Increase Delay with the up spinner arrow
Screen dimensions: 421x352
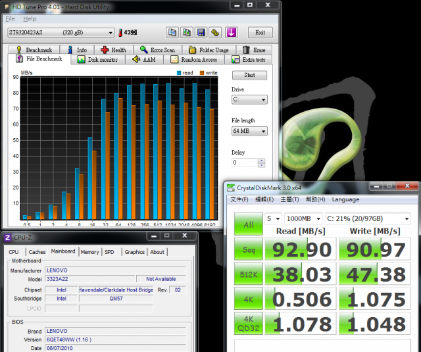click(x=261, y=161)
